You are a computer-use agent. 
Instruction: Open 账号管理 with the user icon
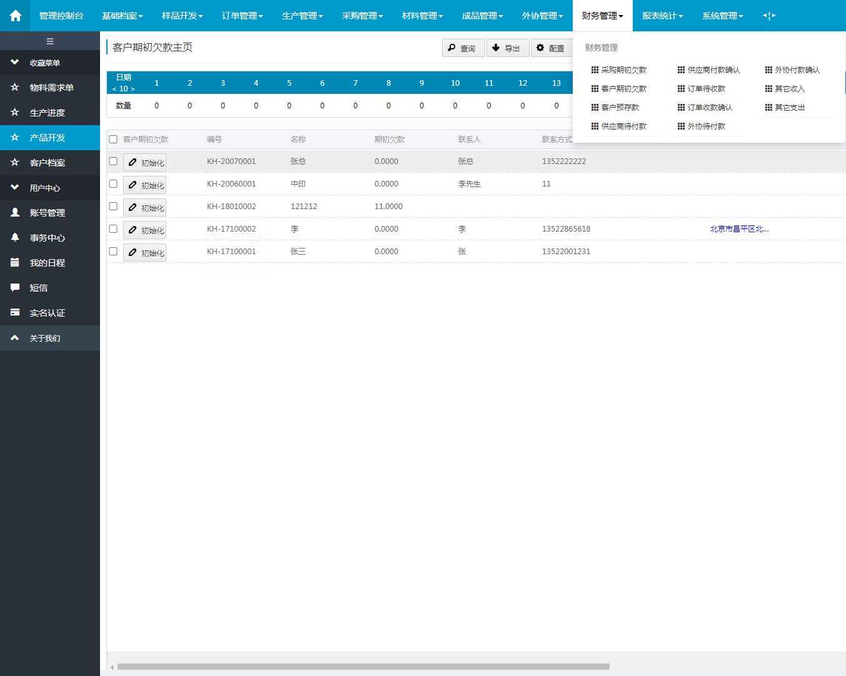(x=47, y=213)
